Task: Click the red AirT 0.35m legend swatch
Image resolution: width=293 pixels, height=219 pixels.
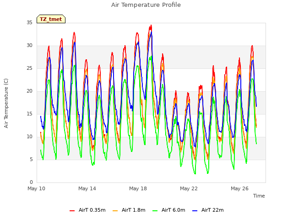Action: (x=72, y=211)
